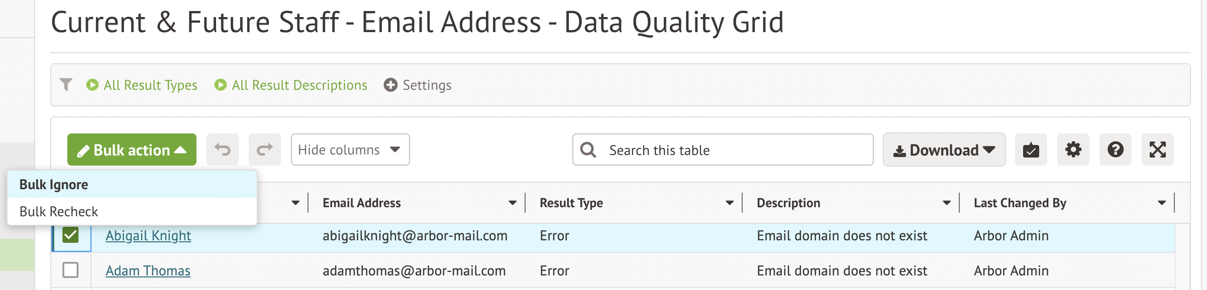Choose Bulk Recheck from the menu
This screenshot has height=290, width=1207.
(x=59, y=212)
